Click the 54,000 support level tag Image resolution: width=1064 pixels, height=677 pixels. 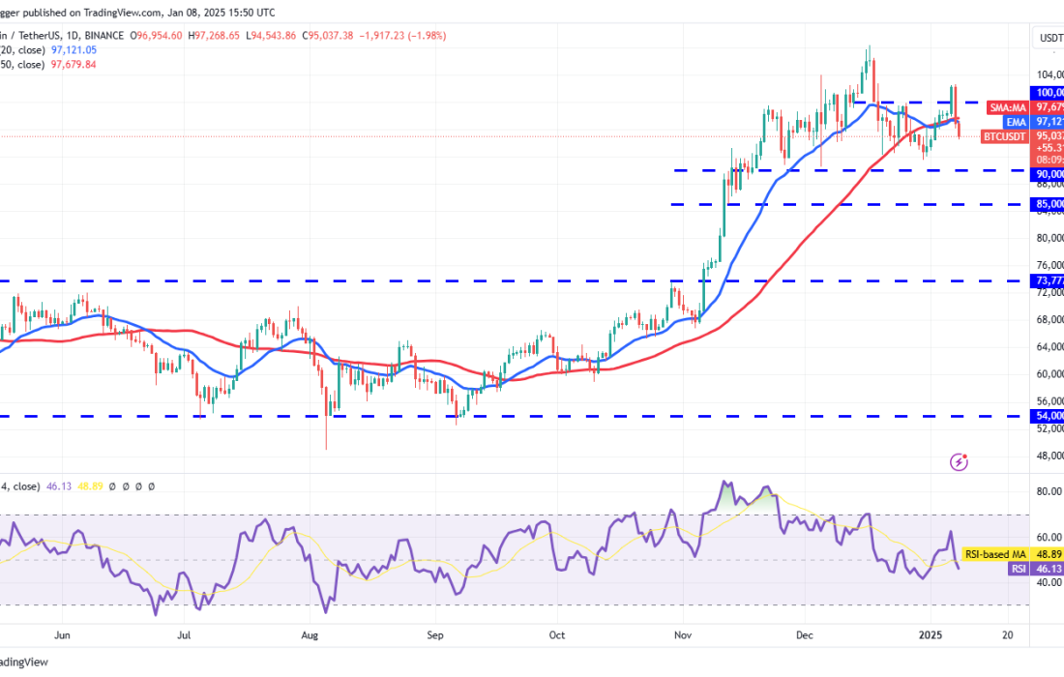click(1049, 415)
